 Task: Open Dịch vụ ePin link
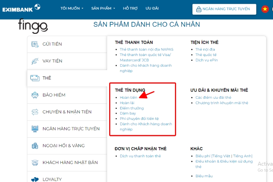tap(206, 60)
